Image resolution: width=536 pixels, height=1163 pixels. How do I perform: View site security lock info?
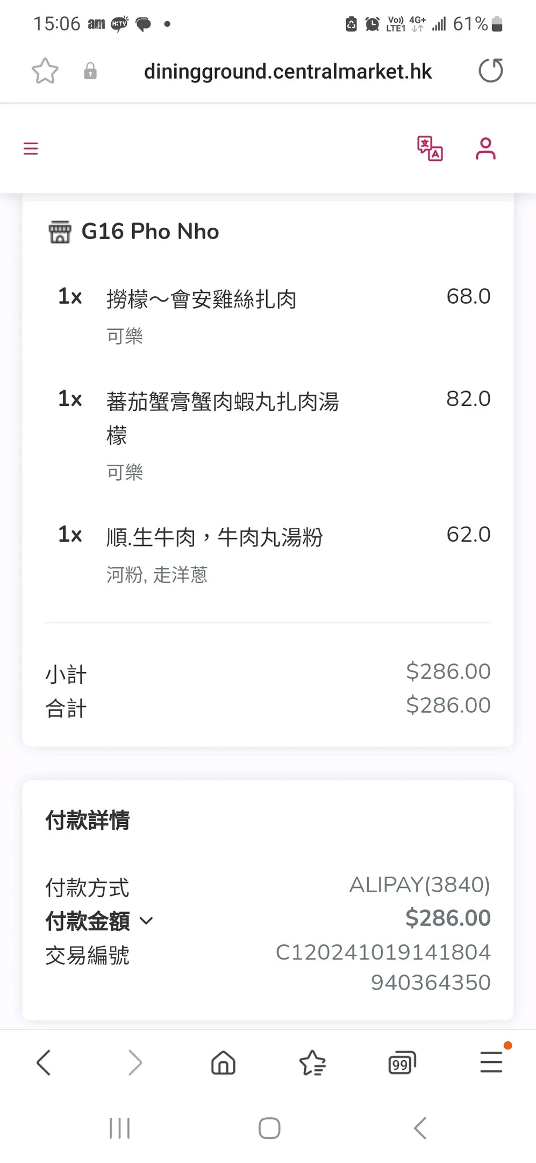click(90, 71)
